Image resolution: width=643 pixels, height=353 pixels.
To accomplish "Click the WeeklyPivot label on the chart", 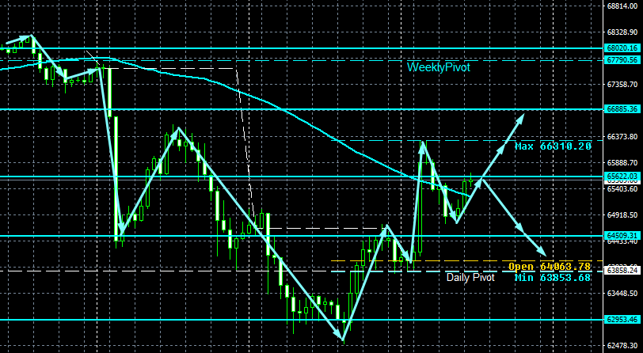I will coord(439,67).
